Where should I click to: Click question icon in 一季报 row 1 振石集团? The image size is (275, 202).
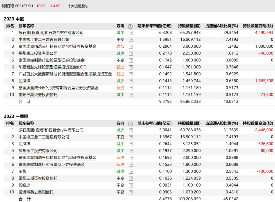pyautogui.click(x=131, y=130)
